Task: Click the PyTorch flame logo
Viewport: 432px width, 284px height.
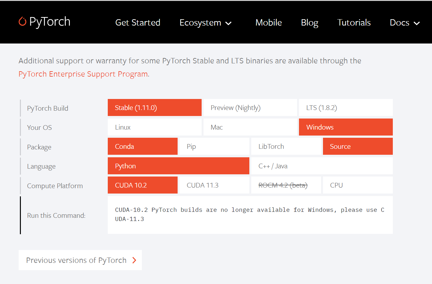Action: click(22, 21)
